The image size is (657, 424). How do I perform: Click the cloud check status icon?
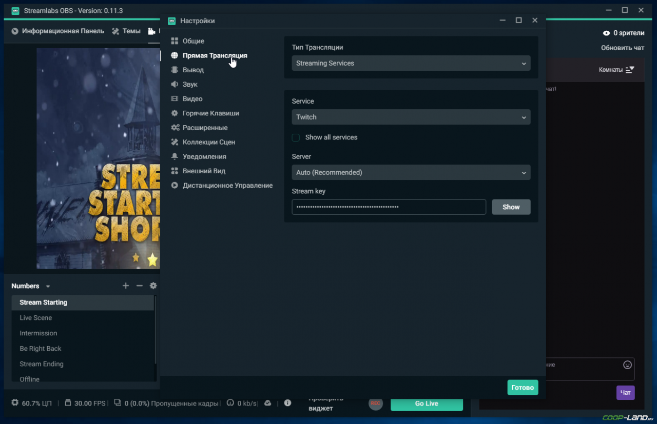pos(267,403)
